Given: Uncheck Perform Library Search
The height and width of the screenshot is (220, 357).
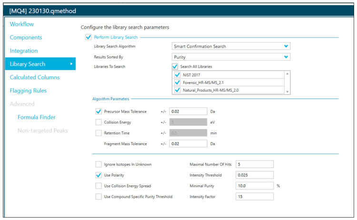Looking at the screenshot, I should [x=88, y=37].
